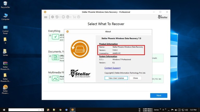Open the hamburger menu in Stellar toolbar
The image size is (200, 112).
(46, 17)
